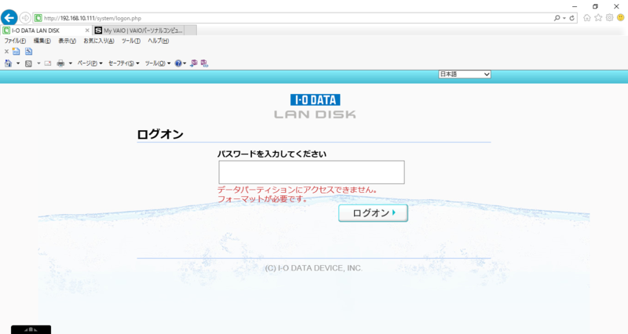
Task: Open the ファイル(F) menu
Action: 15,41
